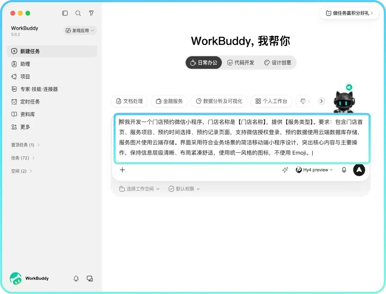The image size is (386, 294).
Task: Open the 发现应用 dropdown
Action: (x=80, y=30)
